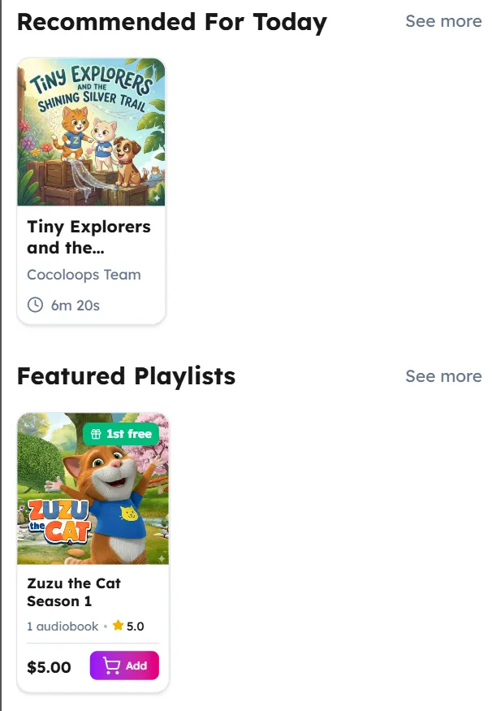Click the "1 audiobook" label
Image resolution: width=492 pixels, height=711 pixels.
[63, 626]
